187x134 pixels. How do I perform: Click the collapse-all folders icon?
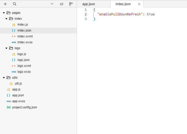[x=61, y=4]
